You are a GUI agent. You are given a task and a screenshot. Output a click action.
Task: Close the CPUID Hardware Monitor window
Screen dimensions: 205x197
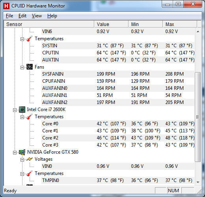coord(193,4)
